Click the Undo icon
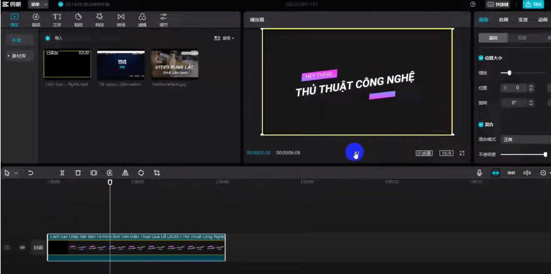This screenshot has height=274, width=551. pyautogui.click(x=31, y=173)
